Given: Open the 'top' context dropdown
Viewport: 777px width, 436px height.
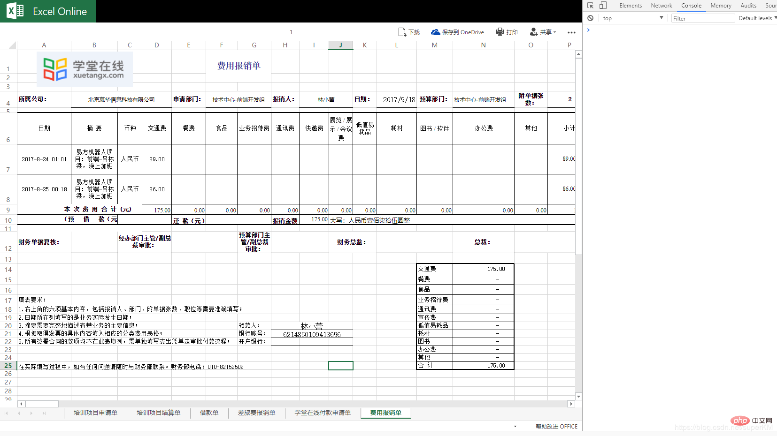Looking at the screenshot, I should tap(633, 18).
